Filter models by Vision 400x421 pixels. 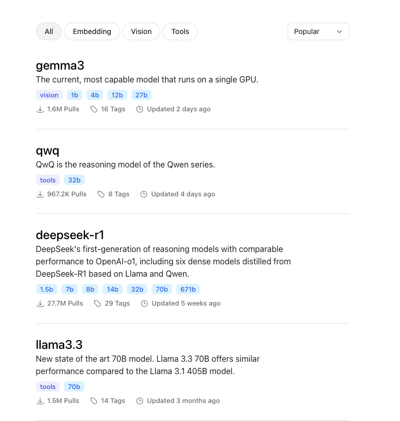(141, 31)
